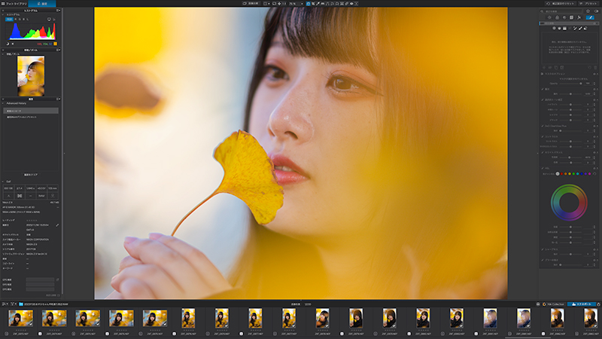The height and width of the screenshot is (339, 602).
Task: Click the Reset corrections button
Action: [561, 4]
